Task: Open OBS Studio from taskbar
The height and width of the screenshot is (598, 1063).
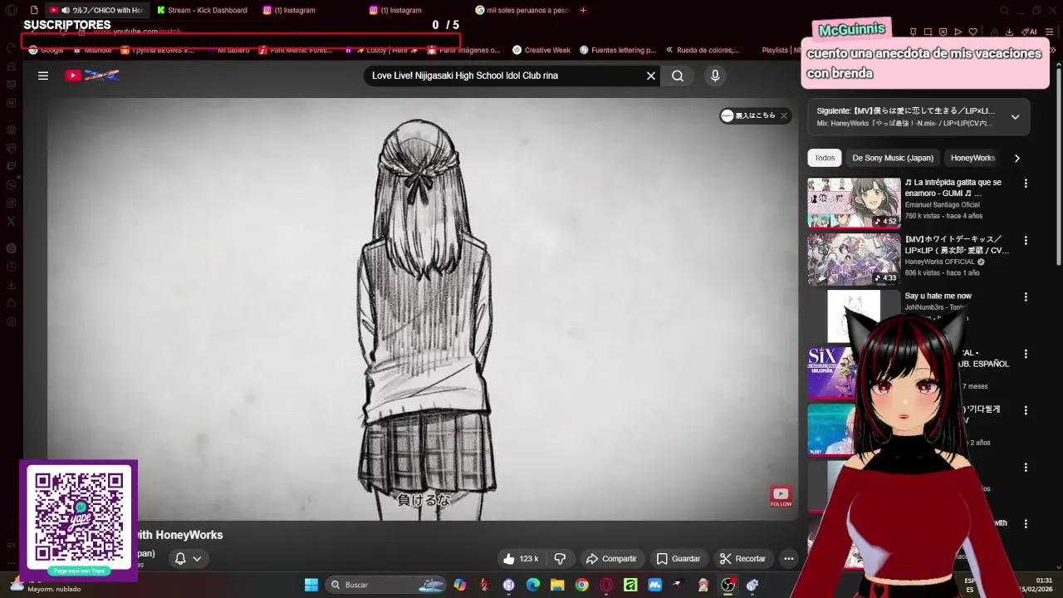Action: [x=727, y=585]
